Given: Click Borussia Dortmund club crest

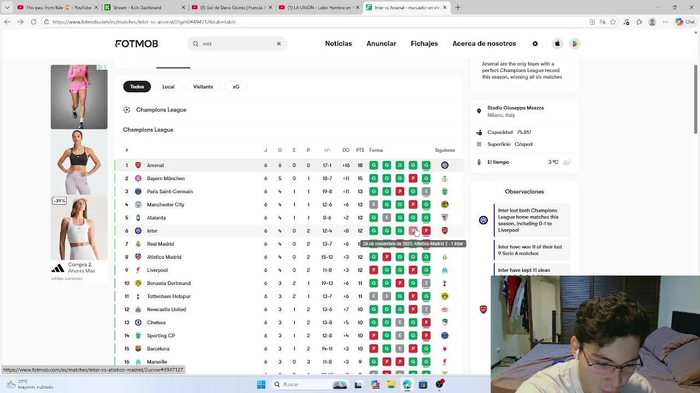Looking at the screenshot, I should coord(138,283).
